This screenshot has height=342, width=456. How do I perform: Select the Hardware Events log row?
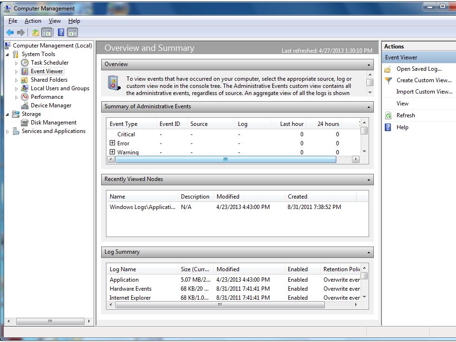click(234, 289)
